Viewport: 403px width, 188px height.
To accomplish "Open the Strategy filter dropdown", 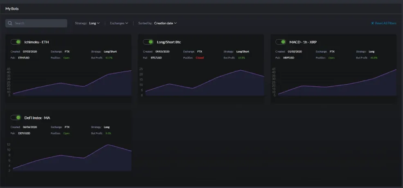I will tap(87, 23).
